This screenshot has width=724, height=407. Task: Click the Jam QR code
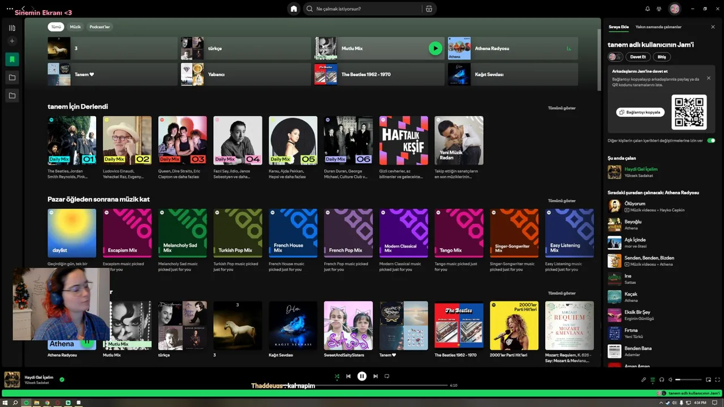[x=689, y=112]
